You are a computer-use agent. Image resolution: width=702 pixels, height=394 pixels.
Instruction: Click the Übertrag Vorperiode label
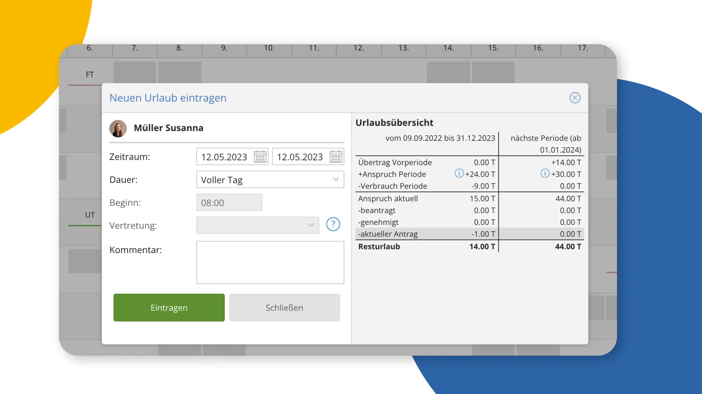(x=395, y=163)
